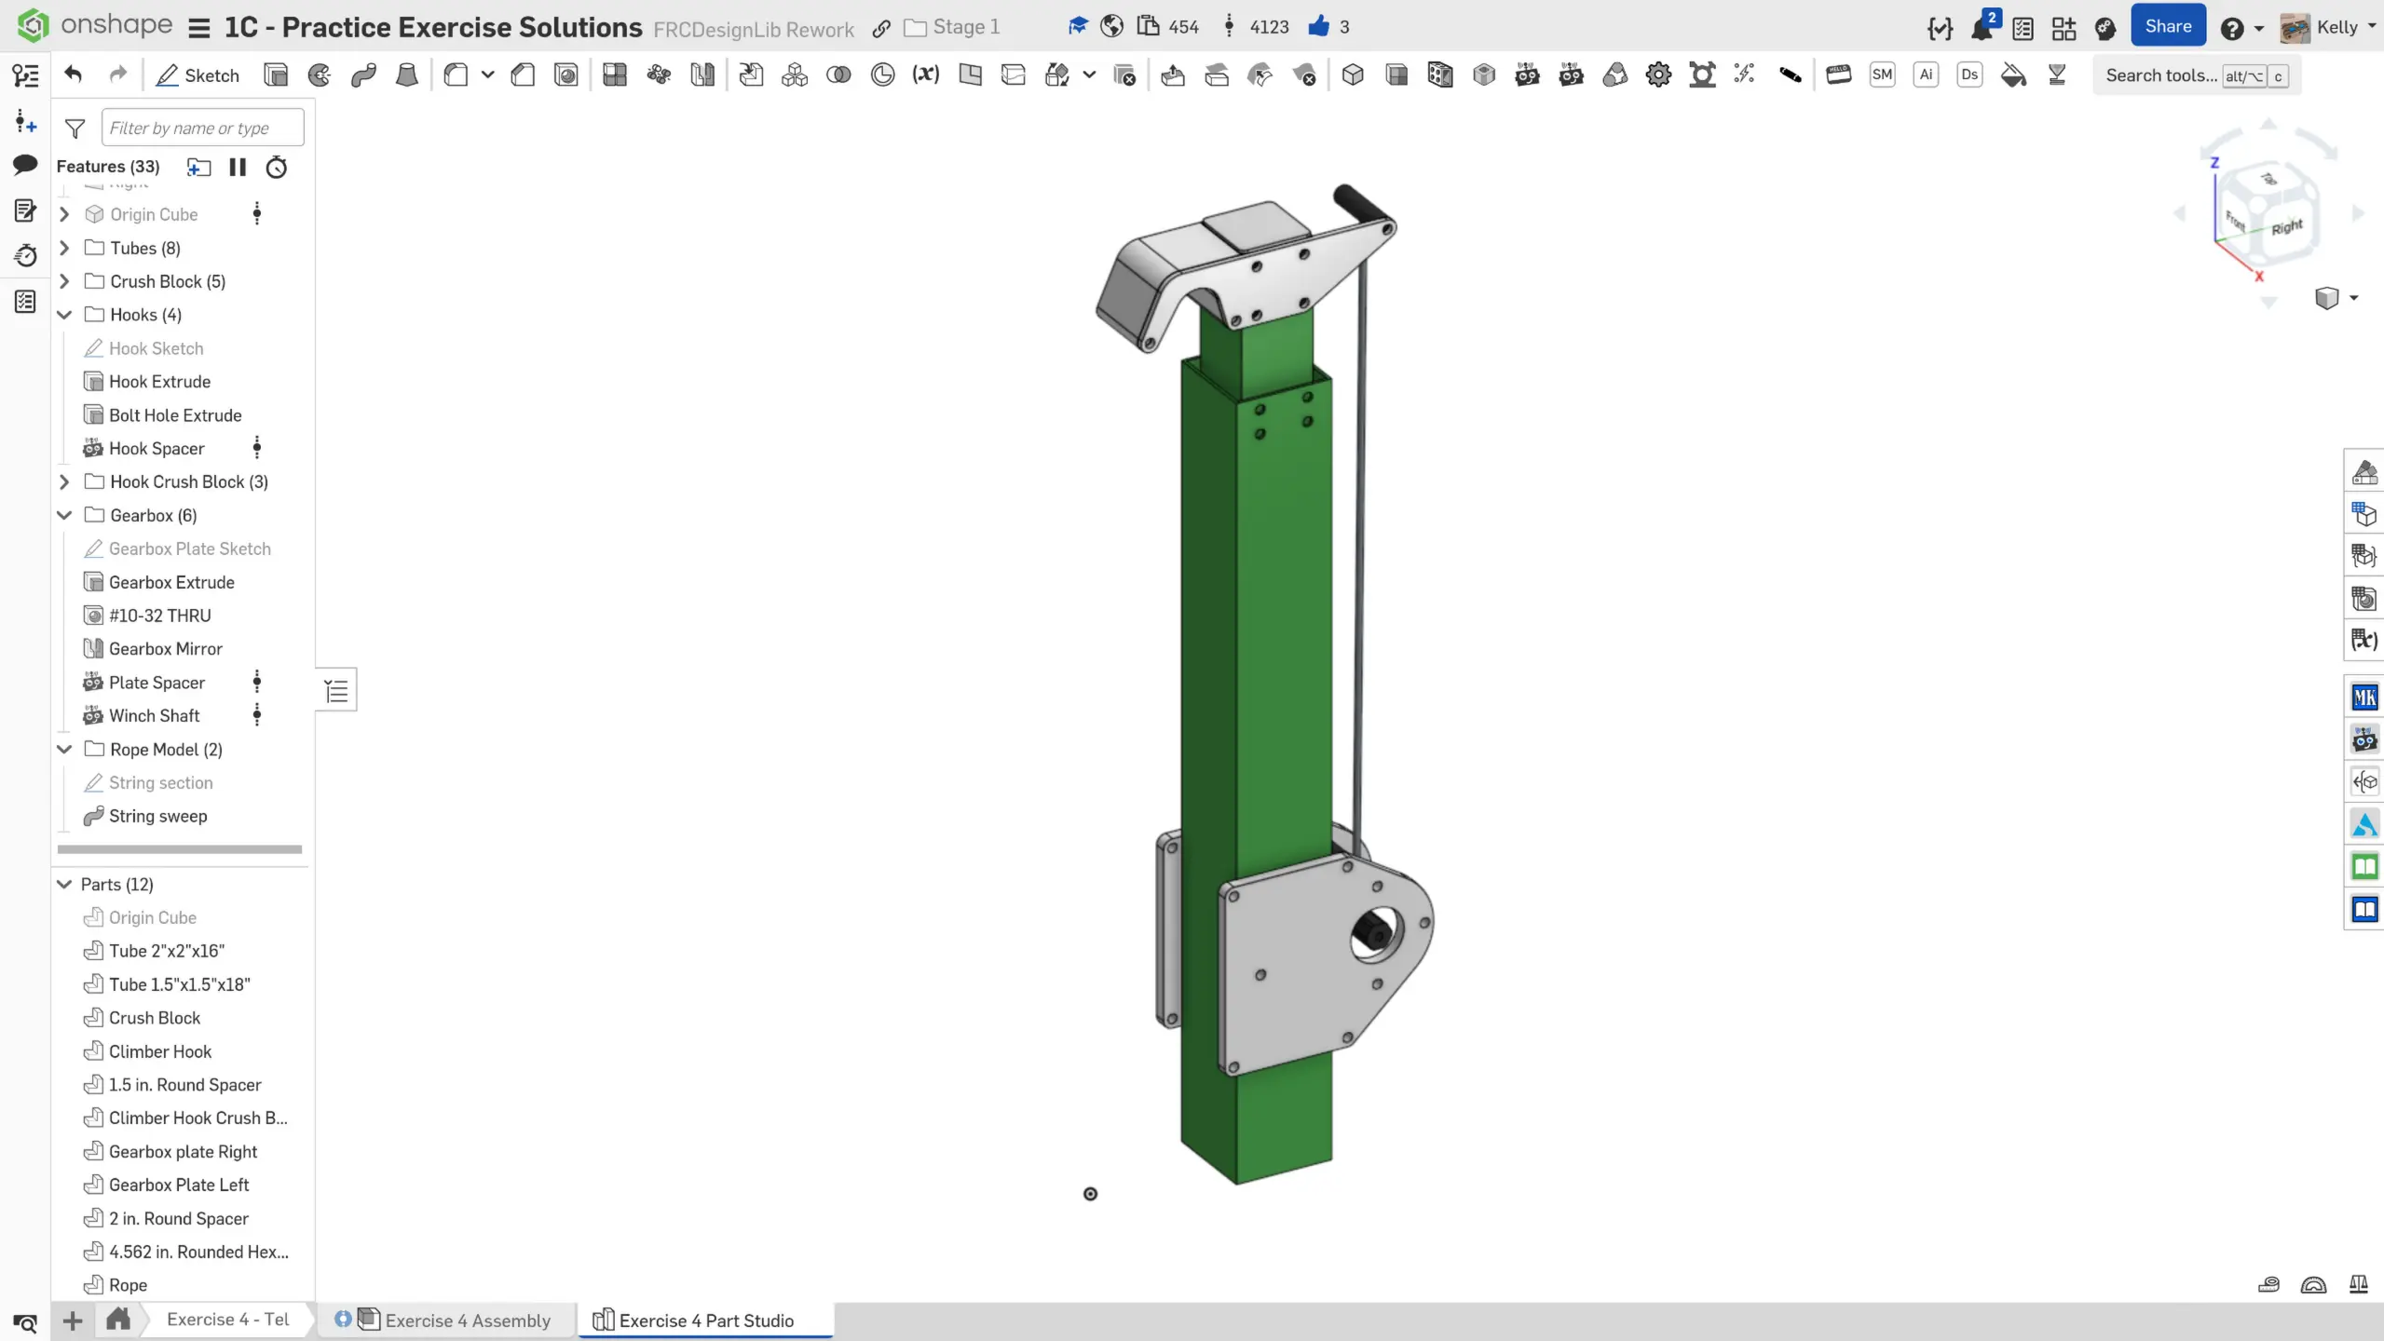The width and height of the screenshot is (2384, 1341).
Task: Select the Climber Hook part
Action: 159,1051
